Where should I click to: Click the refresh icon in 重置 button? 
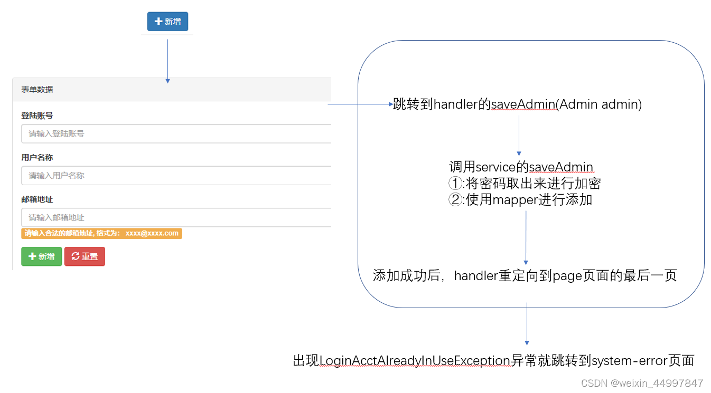coord(76,256)
